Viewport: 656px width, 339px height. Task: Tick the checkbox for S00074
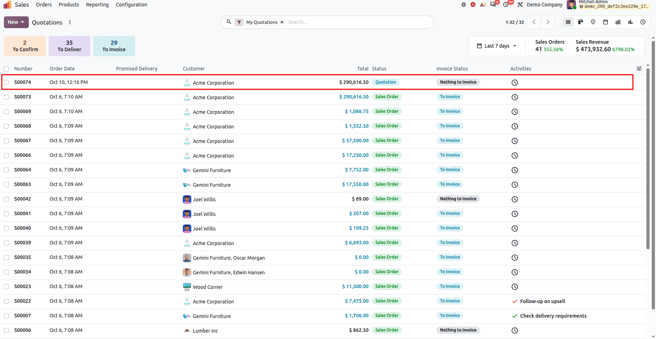pos(6,83)
